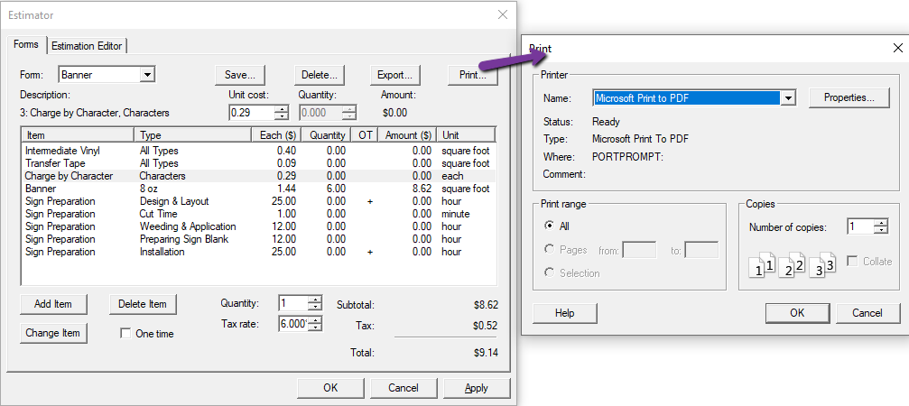This screenshot has height=406, width=909.
Task: Increase the Estimator Quantity spinner below list
Action: pos(315,300)
